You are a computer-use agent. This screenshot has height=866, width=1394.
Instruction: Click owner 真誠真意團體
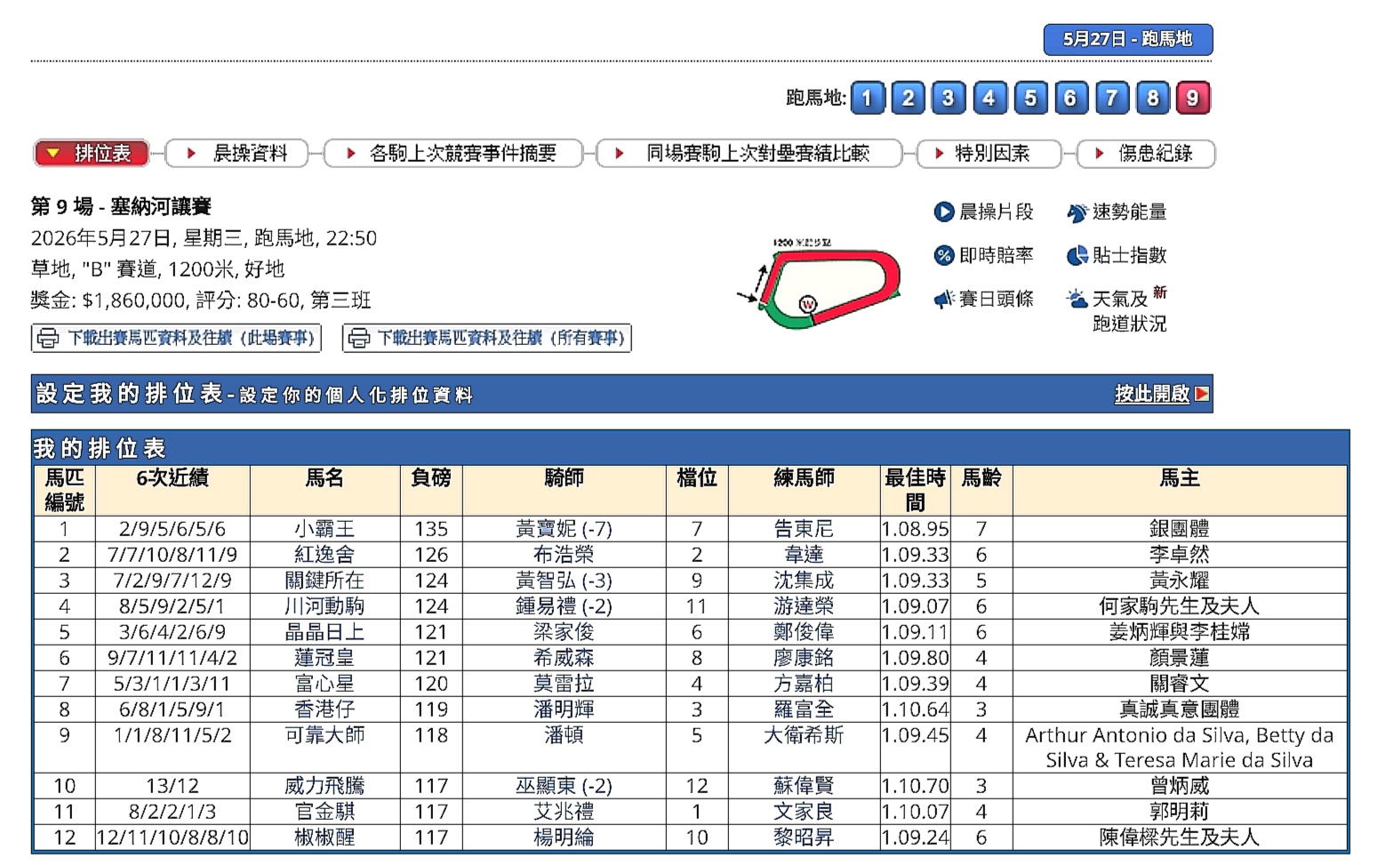[x=1179, y=710]
